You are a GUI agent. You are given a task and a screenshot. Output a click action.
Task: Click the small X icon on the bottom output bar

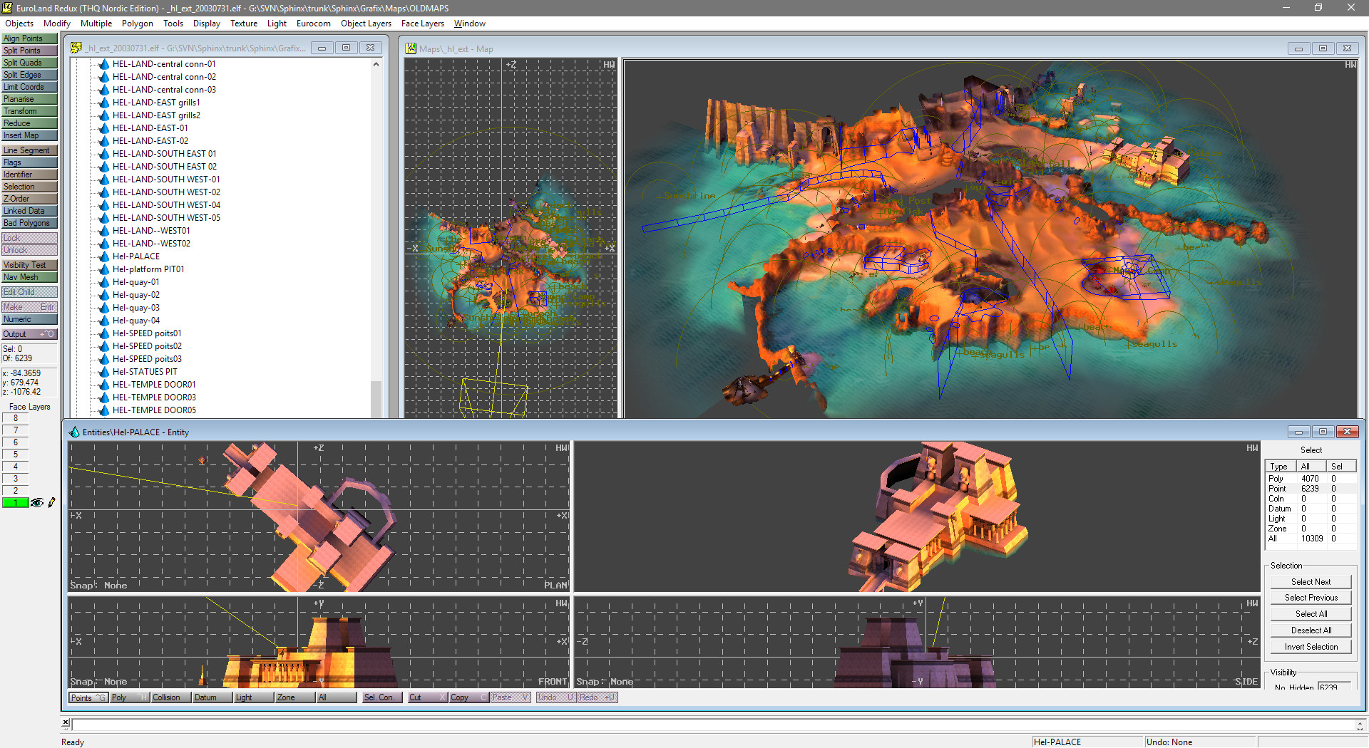[66, 723]
